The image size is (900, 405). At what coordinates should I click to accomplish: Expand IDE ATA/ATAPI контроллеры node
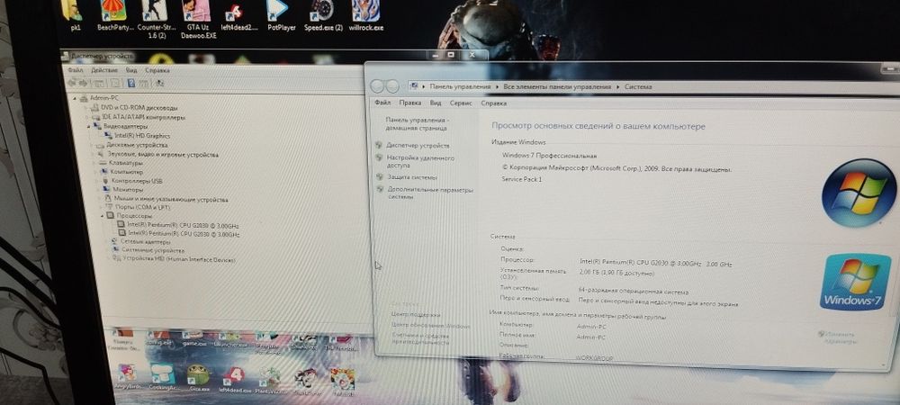[x=88, y=117]
